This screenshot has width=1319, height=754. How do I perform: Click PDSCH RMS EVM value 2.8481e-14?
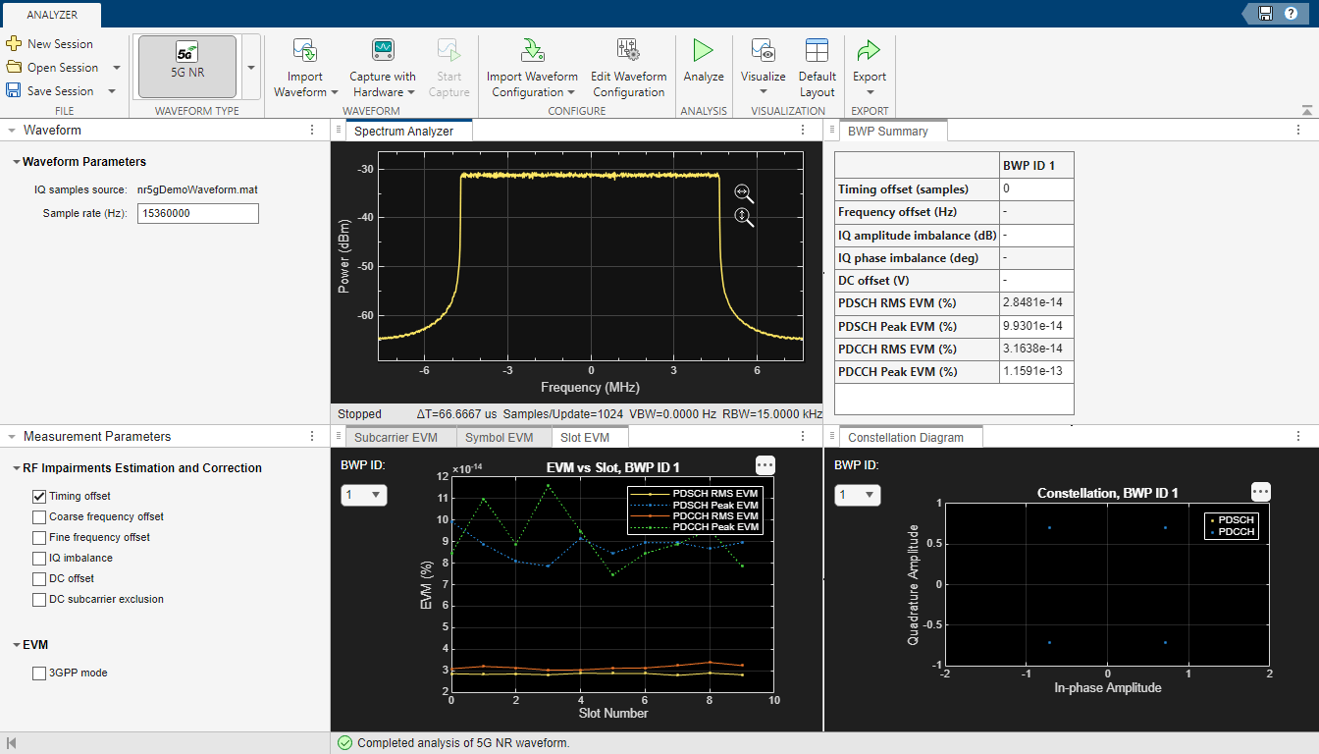click(1036, 303)
